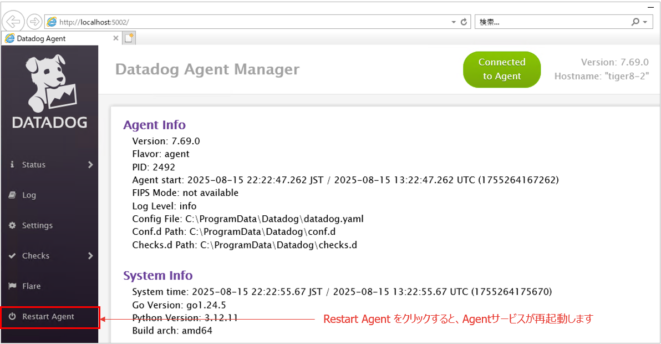The height and width of the screenshot is (344, 661).
Task: Click the Status info icon in sidebar
Action: (12, 164)
